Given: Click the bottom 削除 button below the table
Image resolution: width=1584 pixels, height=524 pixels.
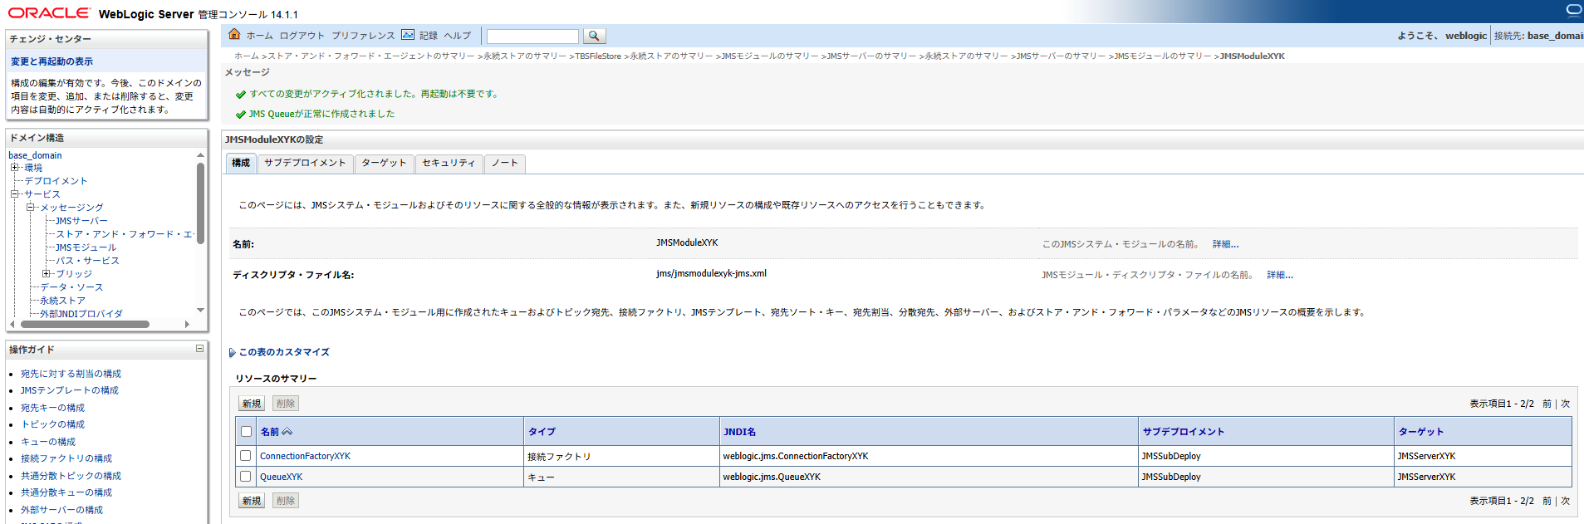Looking at the screenshot, I should tap(286, 501).
